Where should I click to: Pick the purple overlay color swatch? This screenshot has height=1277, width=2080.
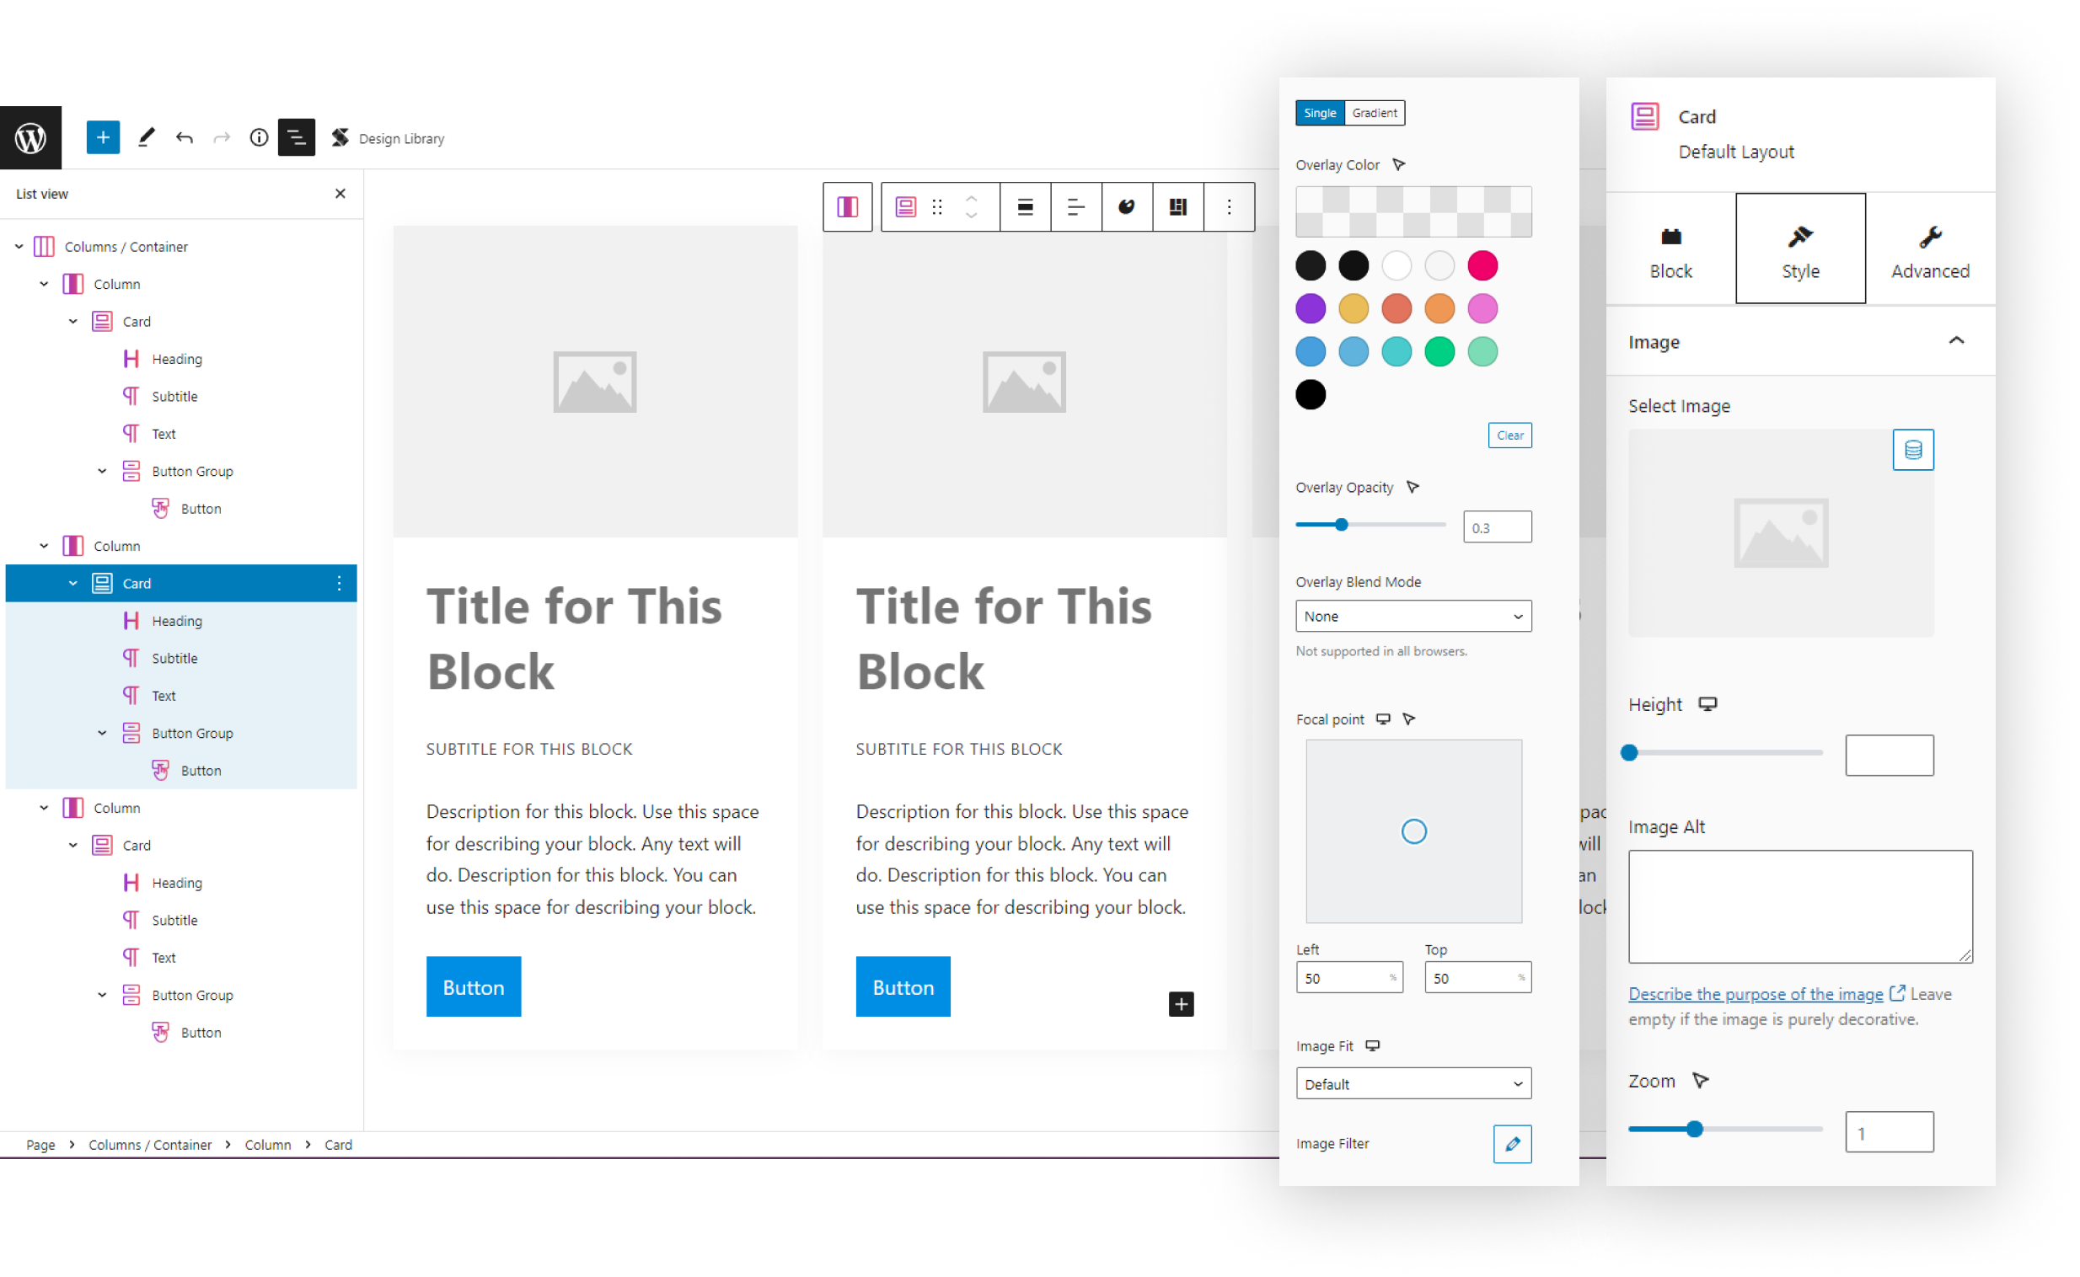(x=1311, y=309)
